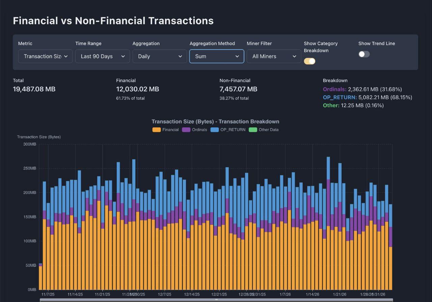This screenshot has height=302, width=432.
Task: Expand the Time Range dropdown
Action: pyautogui.click(x=102, y=56)
